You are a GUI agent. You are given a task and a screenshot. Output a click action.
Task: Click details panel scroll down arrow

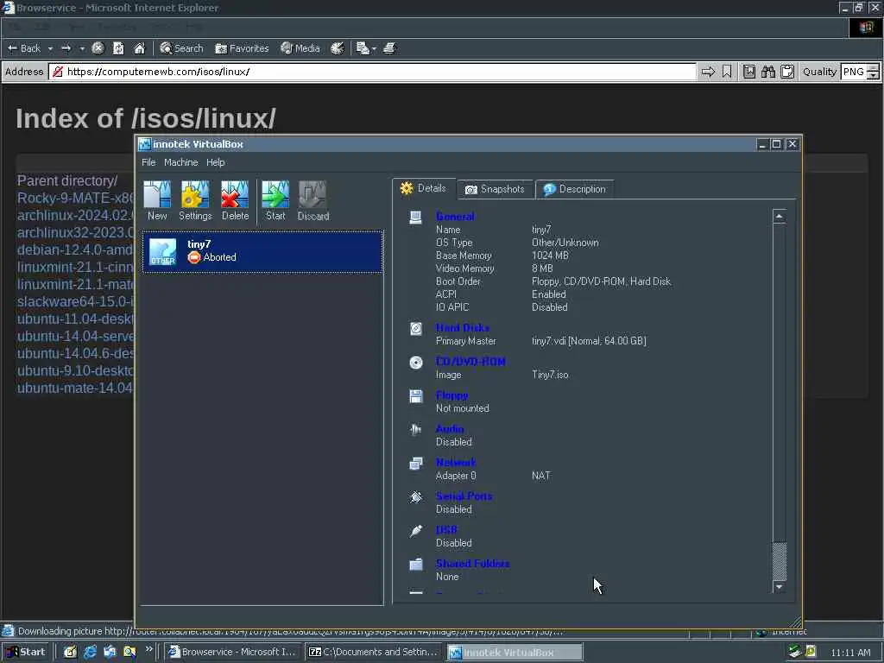point(780,587)
